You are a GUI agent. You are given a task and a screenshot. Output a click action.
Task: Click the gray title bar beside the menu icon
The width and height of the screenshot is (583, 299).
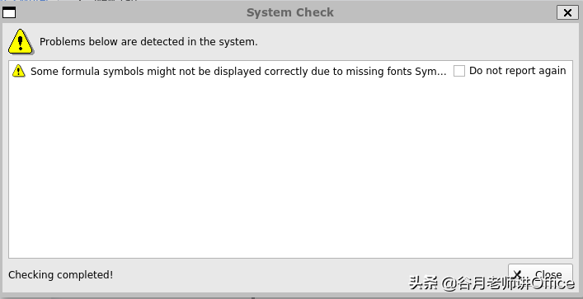130,12
